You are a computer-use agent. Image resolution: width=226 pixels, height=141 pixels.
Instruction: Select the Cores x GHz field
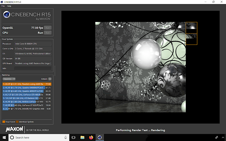click(33, 49)
